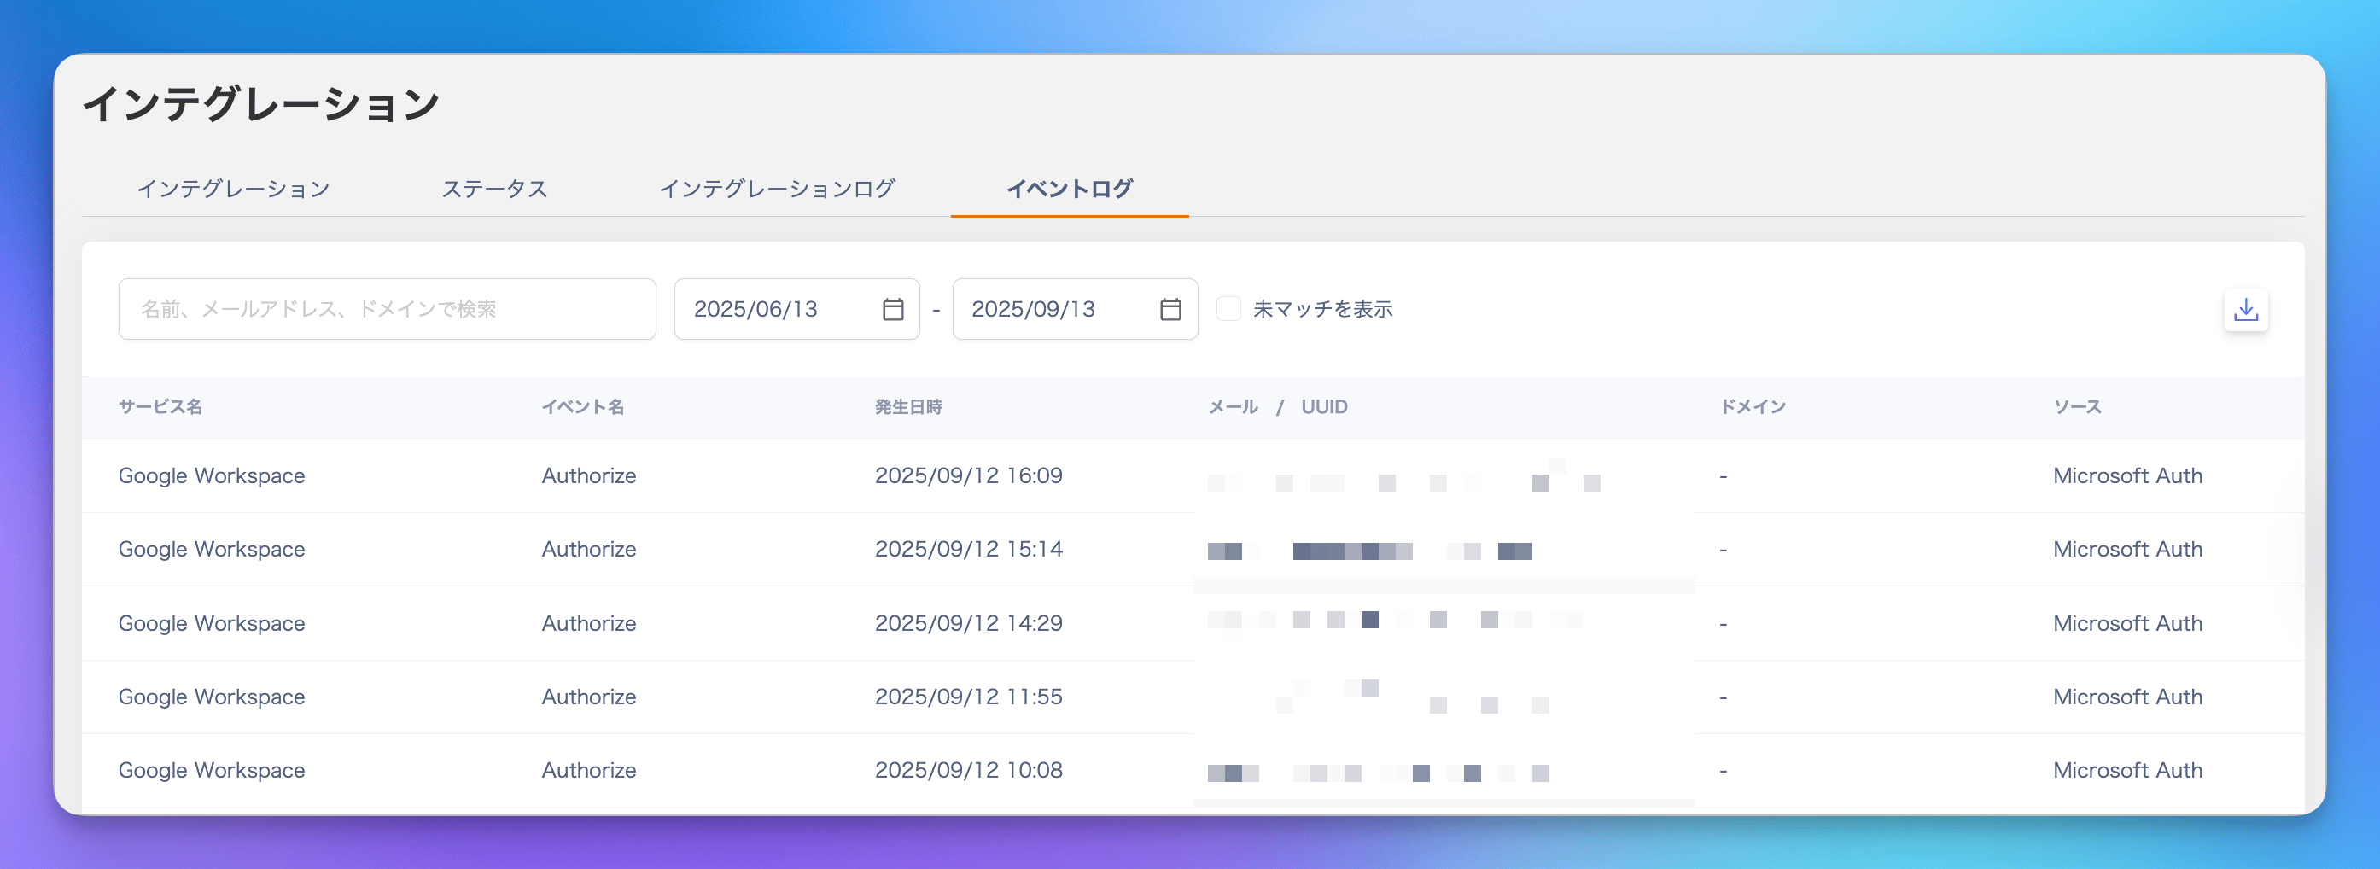Viewport: 2380px width, 869px height.
Task: Click the download icon button
Action: (2245, 309)
